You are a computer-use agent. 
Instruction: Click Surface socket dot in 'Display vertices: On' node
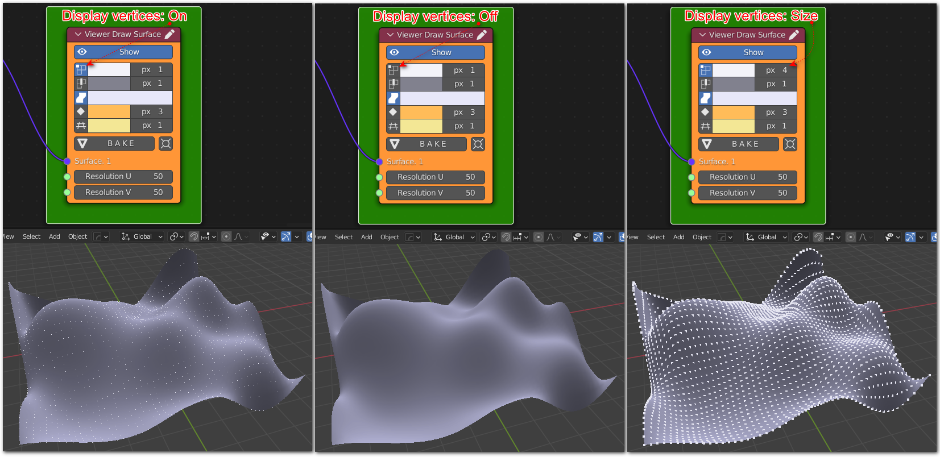point(67,161)
